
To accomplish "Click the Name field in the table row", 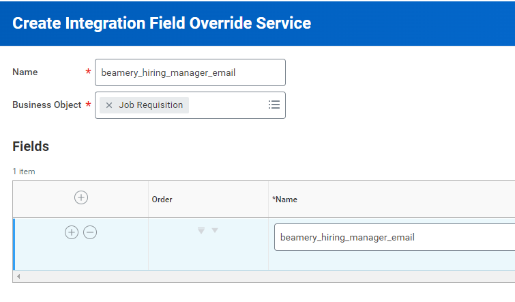I will pyautogui.click(x=396, y=238).
